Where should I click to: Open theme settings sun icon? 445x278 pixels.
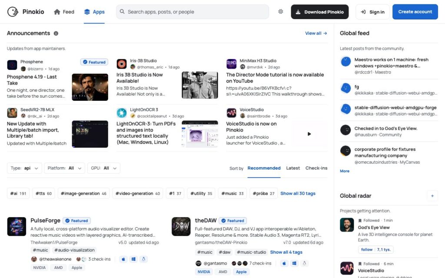click(x=280, y=12)
